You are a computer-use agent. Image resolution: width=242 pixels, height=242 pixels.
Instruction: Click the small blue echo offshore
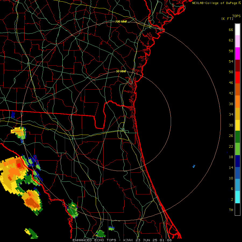click(x=194, y=166)
